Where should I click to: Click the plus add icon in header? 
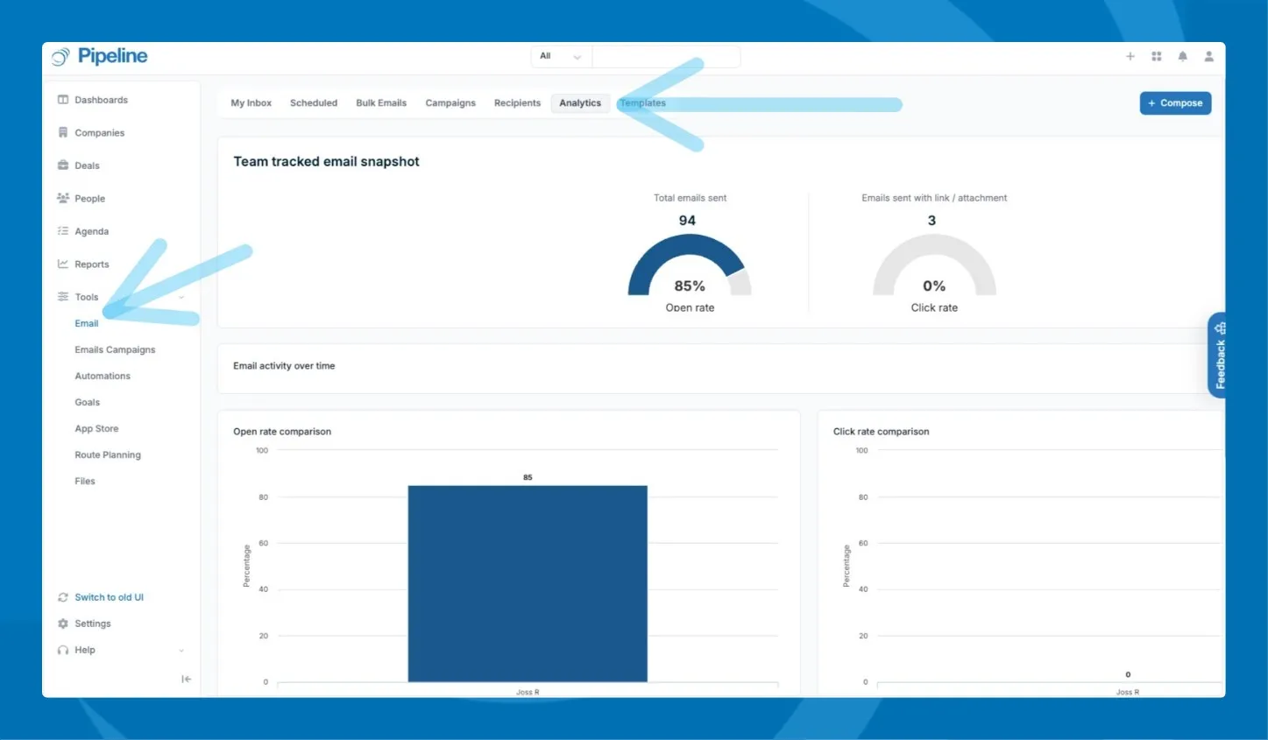pos(1130,56)
